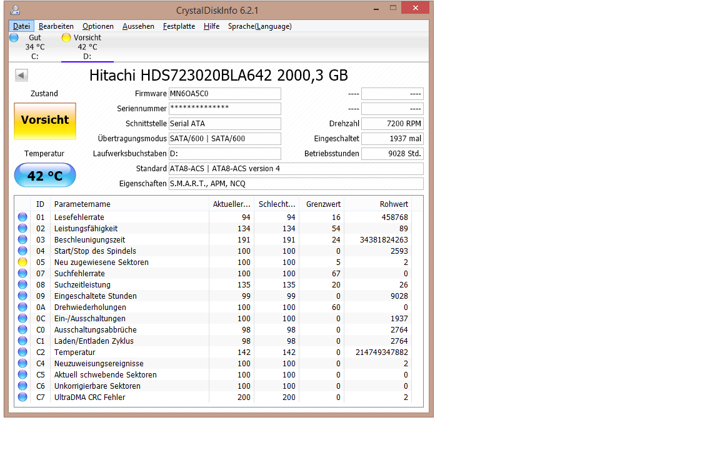Click the previous disk arrow button
This screenshot has width=720, height=450.
(x=21, y=75)
